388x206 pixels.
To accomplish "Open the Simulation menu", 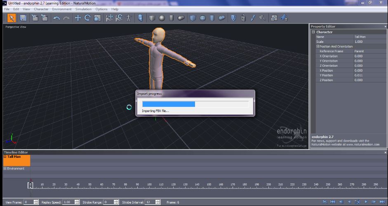I will (83, 9).
